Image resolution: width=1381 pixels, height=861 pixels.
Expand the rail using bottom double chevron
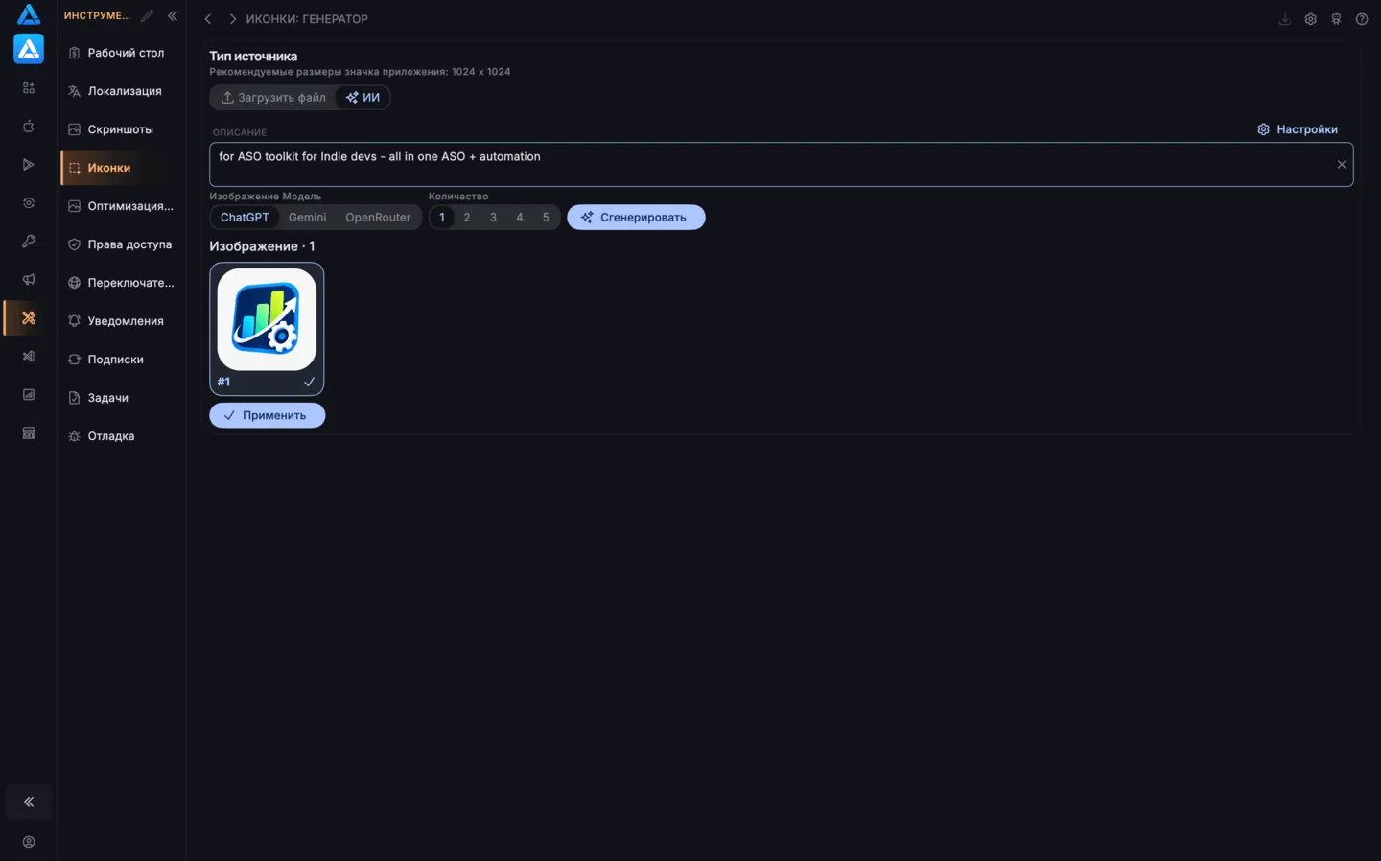point(29,802)
